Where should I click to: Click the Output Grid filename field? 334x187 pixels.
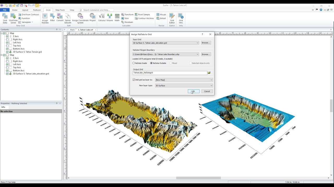tap(170, 73)
